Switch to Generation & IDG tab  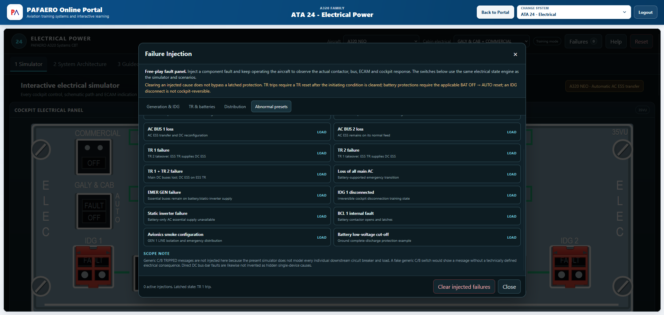coord(163,107)
